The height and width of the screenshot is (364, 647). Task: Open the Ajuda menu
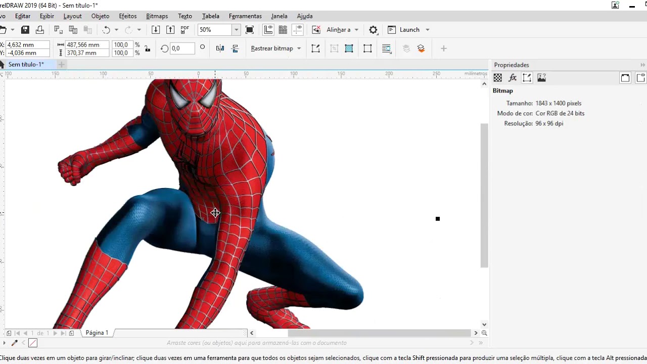point(305,16)
